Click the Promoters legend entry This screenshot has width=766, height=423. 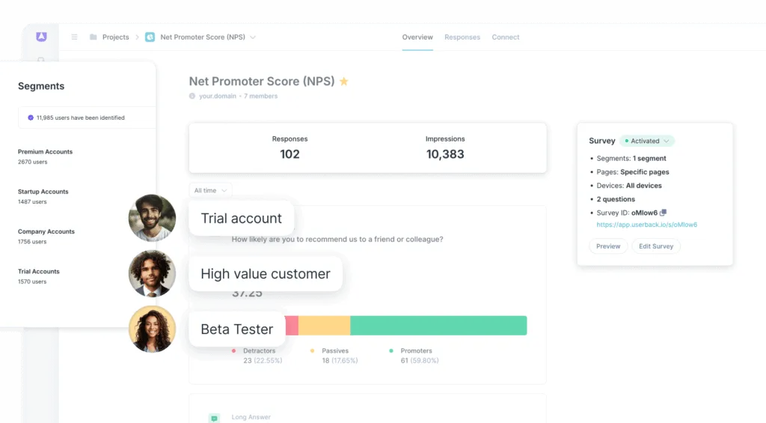[x=414, y=356]
